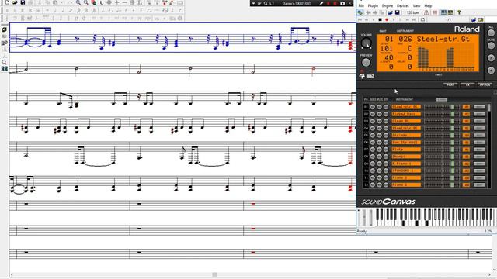This screenshot has width=497, height=279.
Task: Create a new score file
Action: coord(7,2)
